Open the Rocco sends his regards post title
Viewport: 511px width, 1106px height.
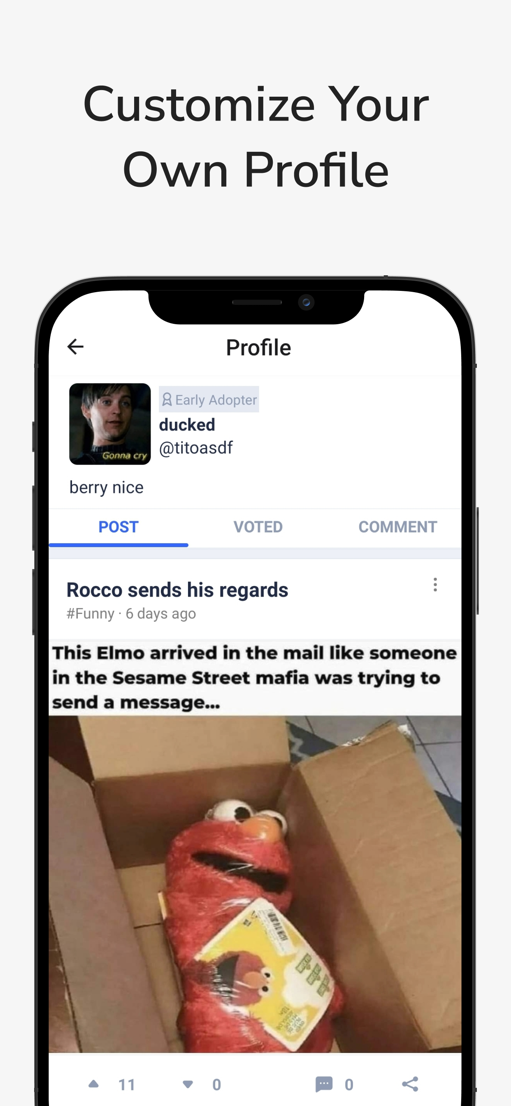click(x=177, y=590)
